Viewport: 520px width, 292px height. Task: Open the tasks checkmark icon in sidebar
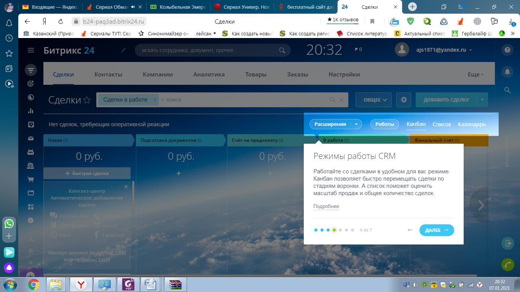(31, 124)
